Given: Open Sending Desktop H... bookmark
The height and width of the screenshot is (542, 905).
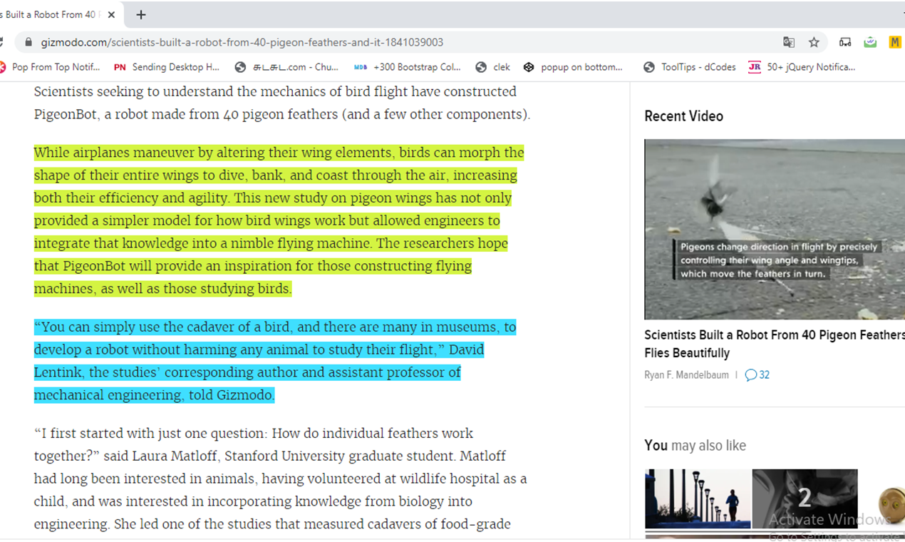Looking at the screenshot, I should click(167, 67).
